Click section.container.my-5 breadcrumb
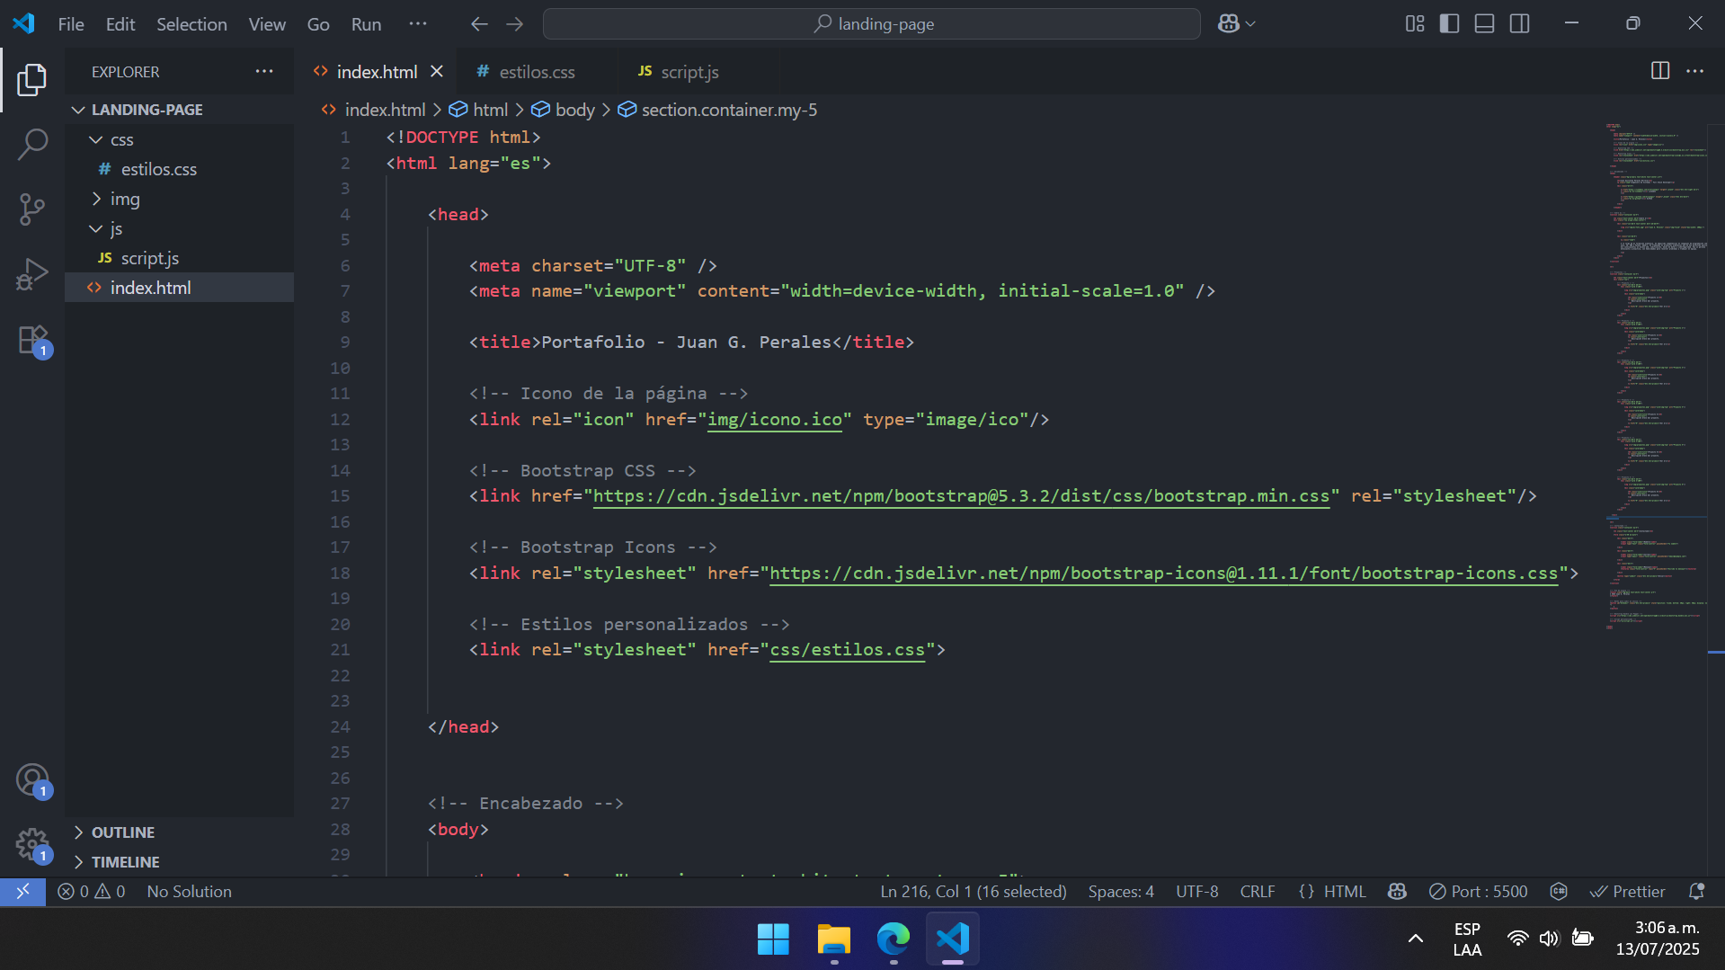Viewport: 1725px width, 970px height. [x=717, y=110]
